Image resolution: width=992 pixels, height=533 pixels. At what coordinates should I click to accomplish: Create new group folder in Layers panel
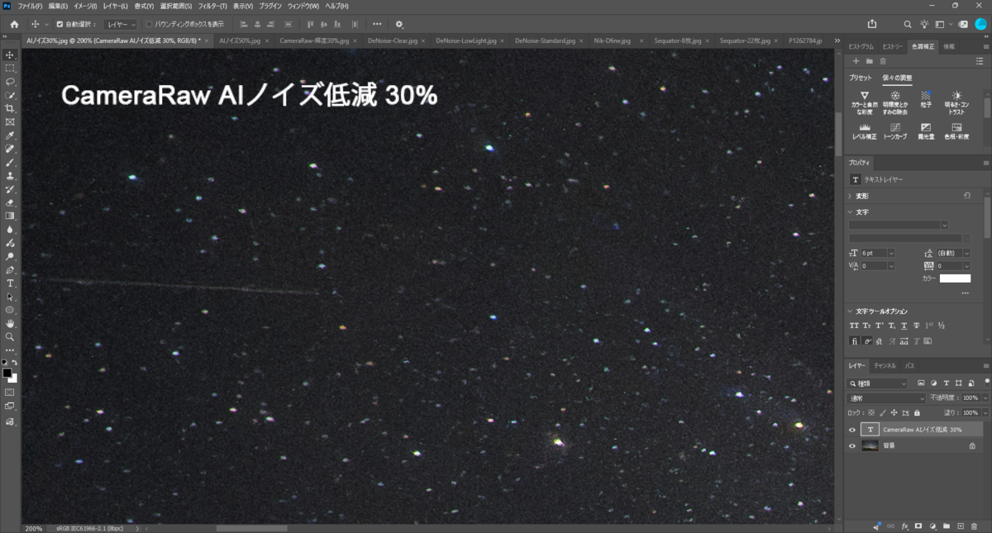pos(947,526)
